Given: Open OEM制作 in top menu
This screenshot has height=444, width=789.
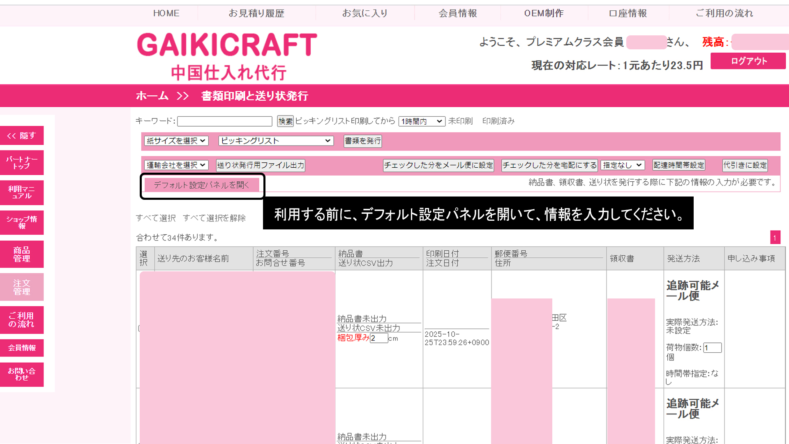Looking at the screenshot, I should [x=544, y=13].
